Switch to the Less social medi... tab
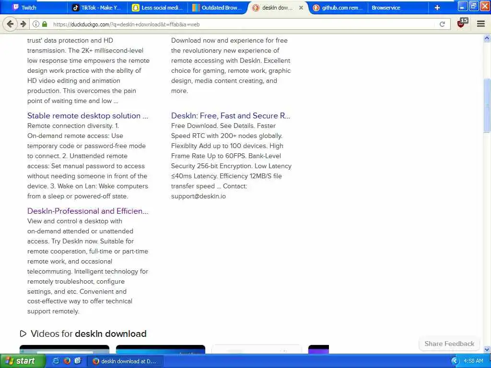The width and height of the screenshot is (491, 368). [x=157, y=8]
